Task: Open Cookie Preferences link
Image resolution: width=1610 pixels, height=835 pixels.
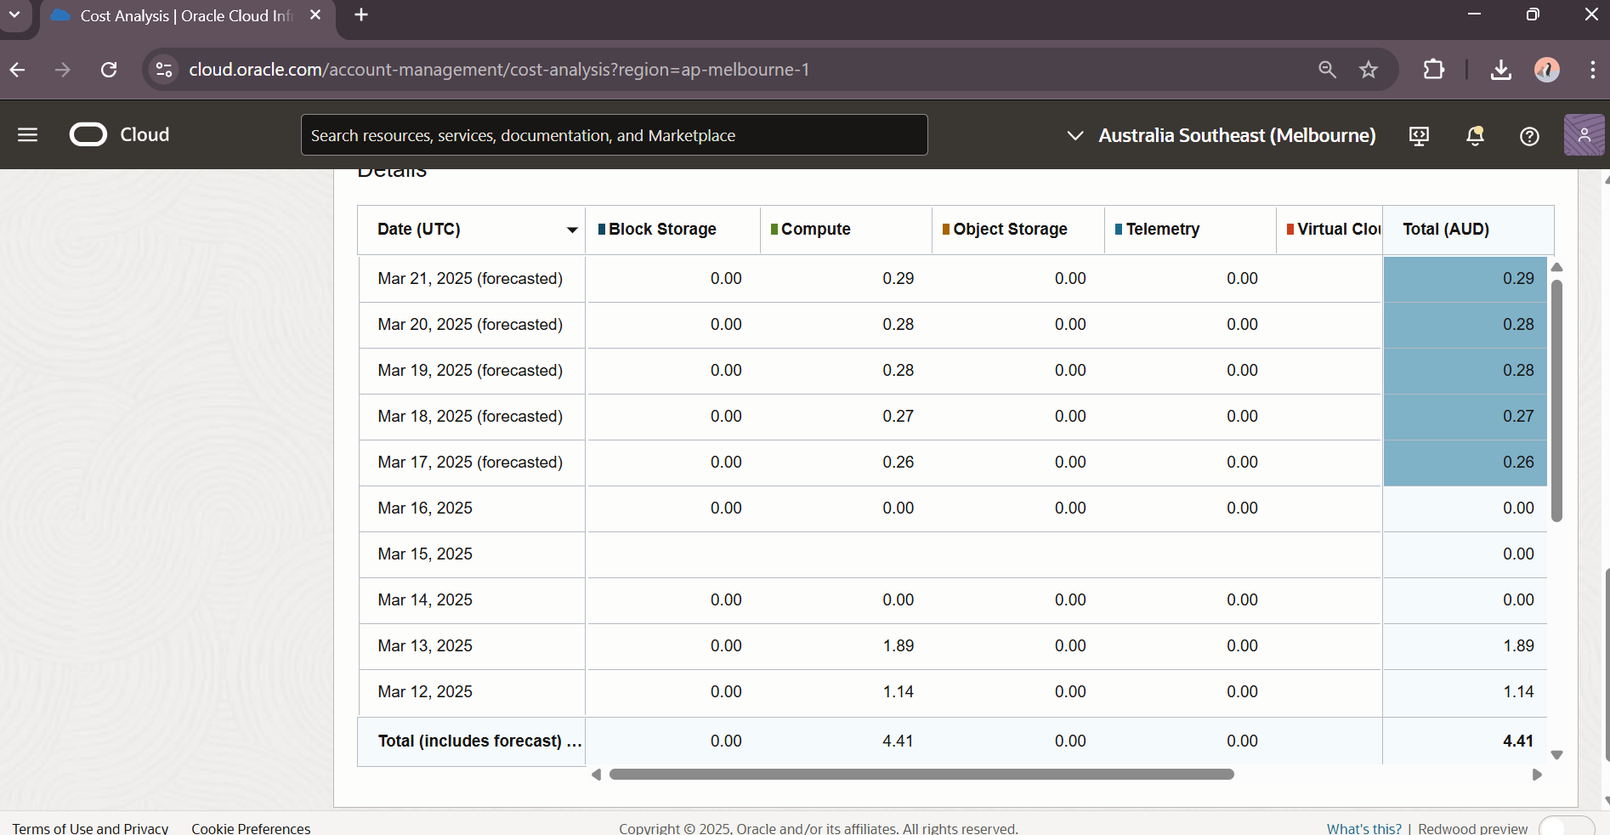Action: click(x=251, y=828)
